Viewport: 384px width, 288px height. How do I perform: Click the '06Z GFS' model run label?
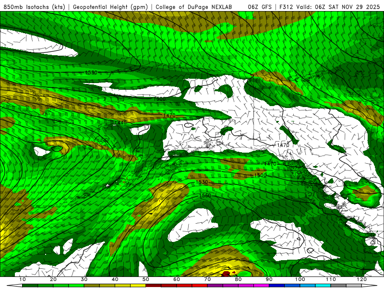click(260, 7)
